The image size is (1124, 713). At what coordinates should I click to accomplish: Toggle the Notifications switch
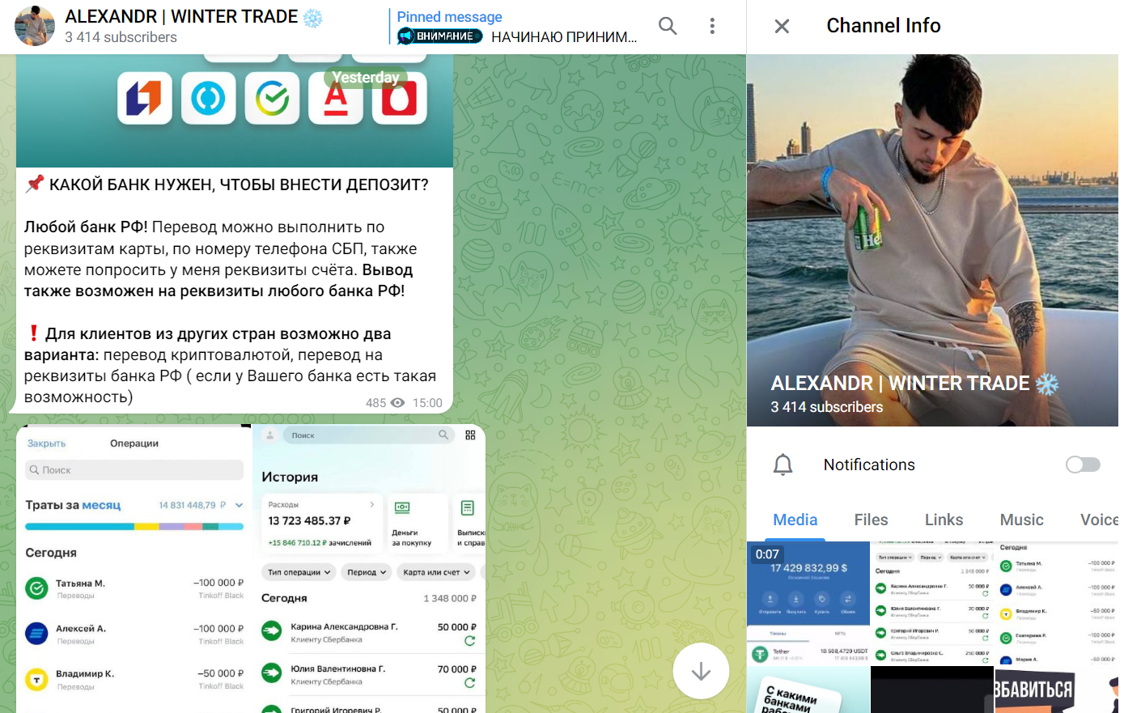tap(1083, 465)
